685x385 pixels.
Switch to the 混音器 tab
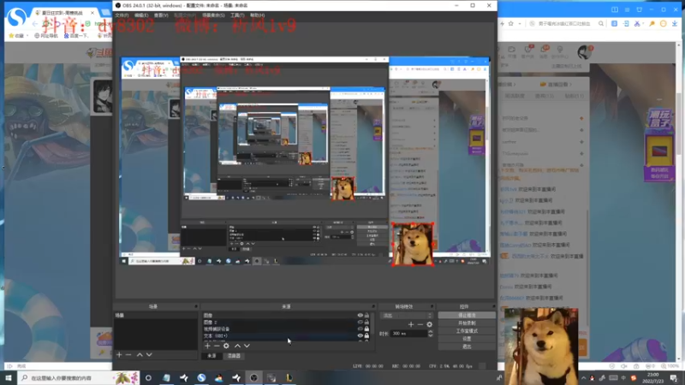click(x=234, y=356)
